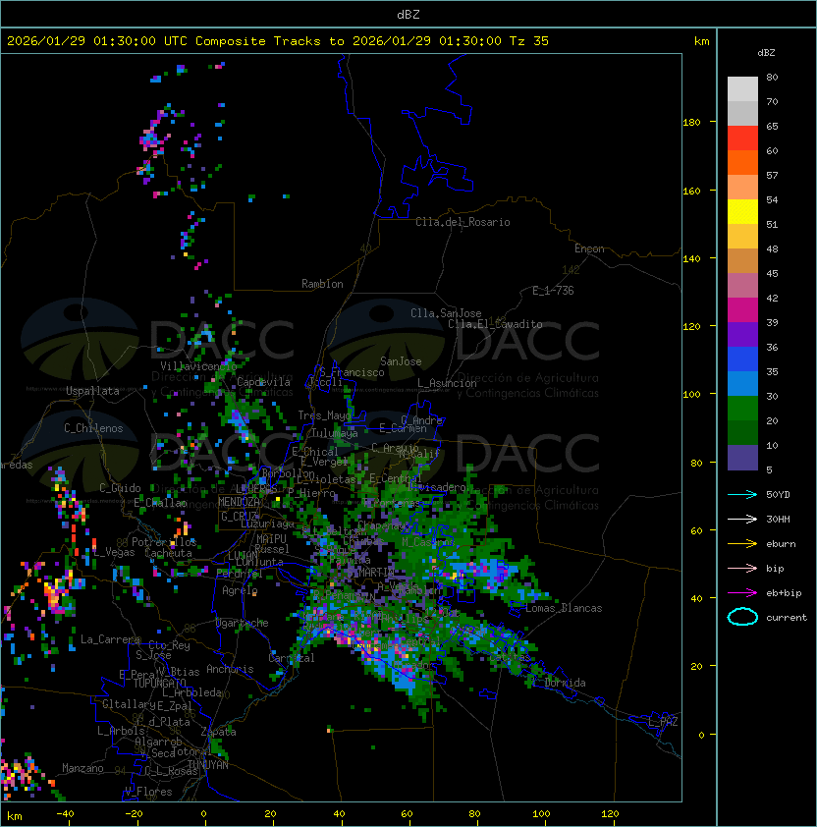
Task: Click the 'V_Flores' map label
Action: (x=148, y=792)
